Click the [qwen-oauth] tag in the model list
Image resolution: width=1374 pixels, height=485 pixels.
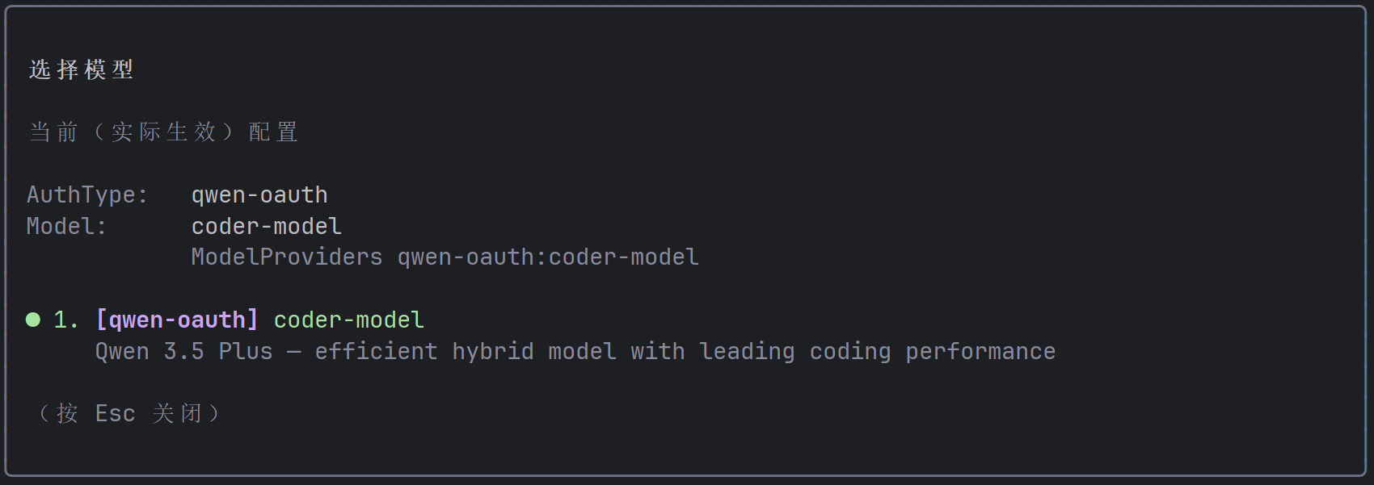coord(177,320)
